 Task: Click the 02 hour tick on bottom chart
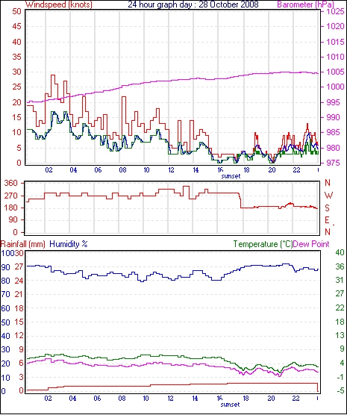click(x=49, y=399)
